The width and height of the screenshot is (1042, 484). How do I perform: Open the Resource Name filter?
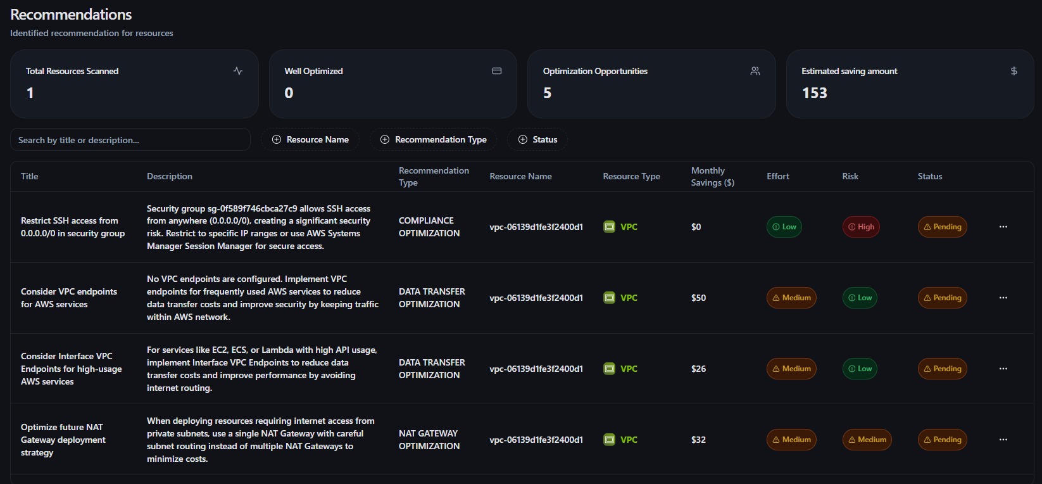click(x=310, y=139)
